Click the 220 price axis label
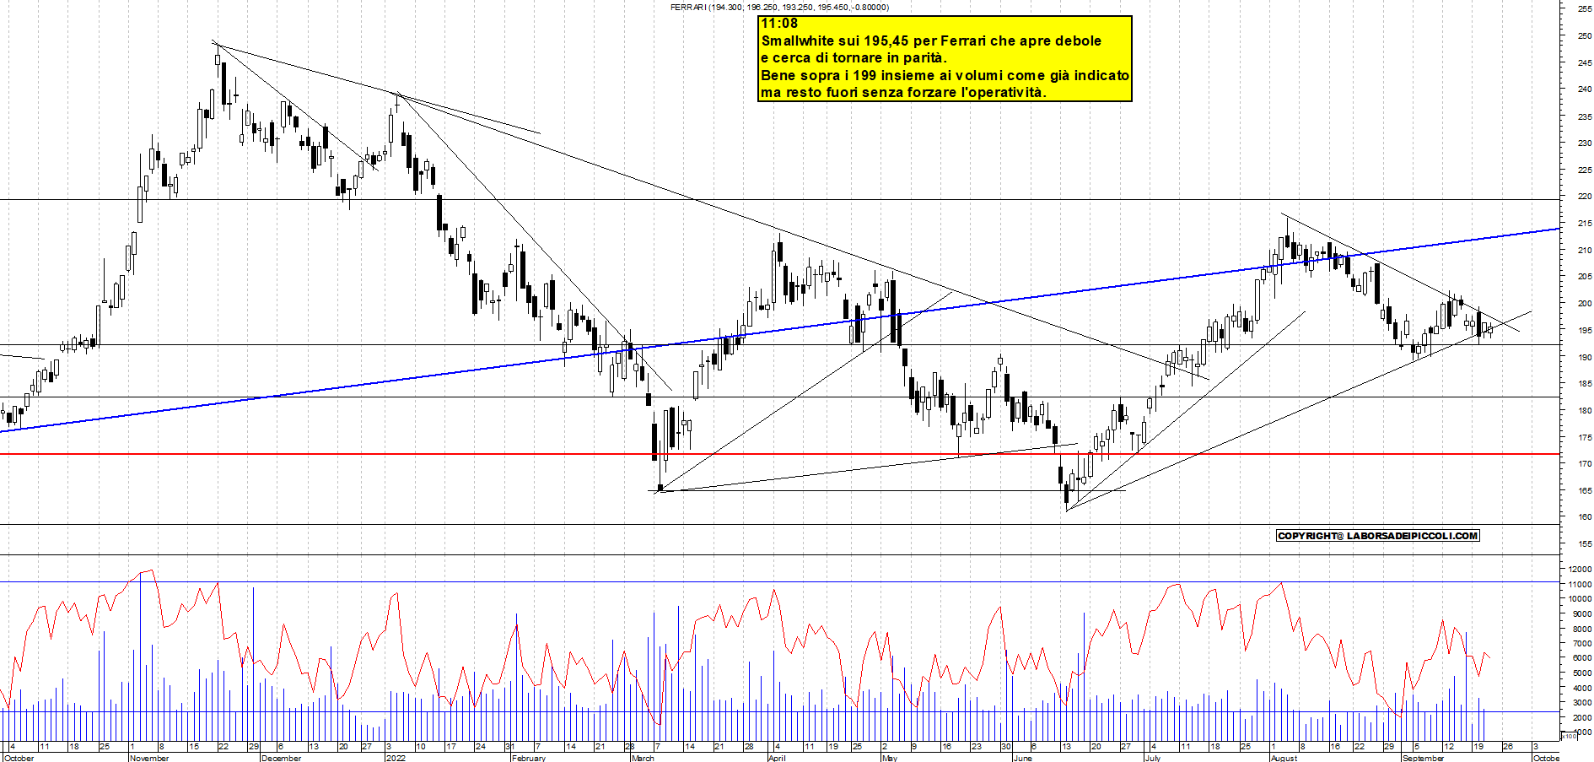The width and height of the screenshot is (1594, 762). (x=1585, y=197)
